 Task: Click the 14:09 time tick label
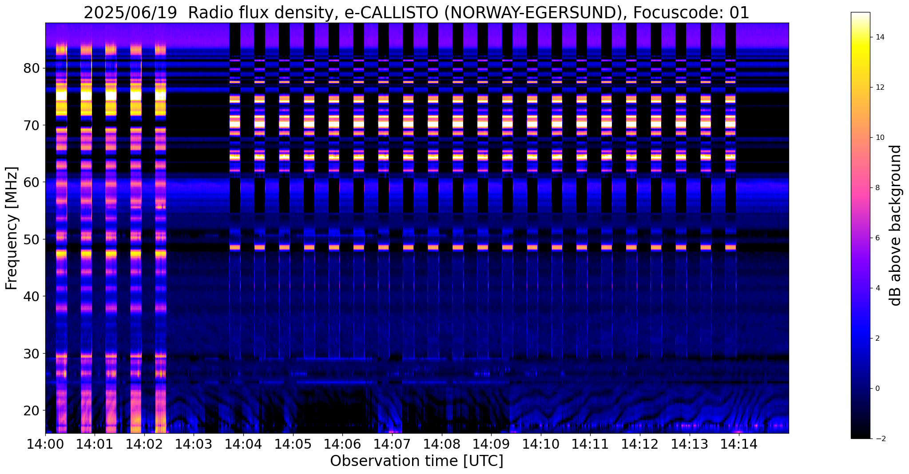(x=491, y=444)
